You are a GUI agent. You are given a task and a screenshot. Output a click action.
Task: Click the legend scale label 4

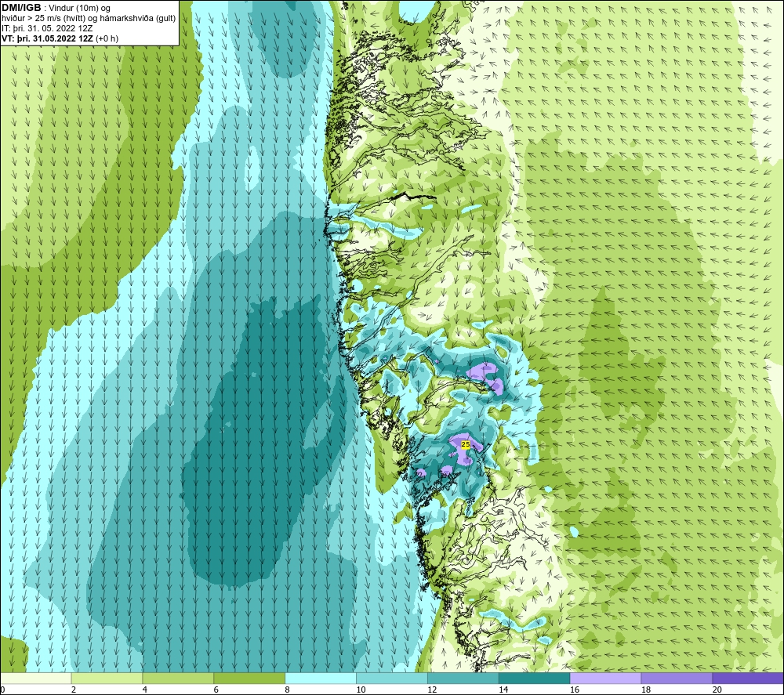point(145,690)
